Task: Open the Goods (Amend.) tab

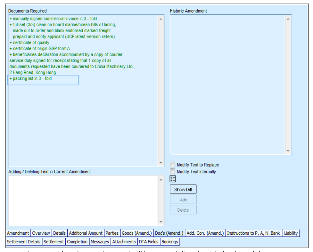Action: click(137, 233)
